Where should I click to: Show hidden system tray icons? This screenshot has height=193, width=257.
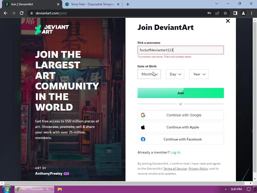click(226, 189)
